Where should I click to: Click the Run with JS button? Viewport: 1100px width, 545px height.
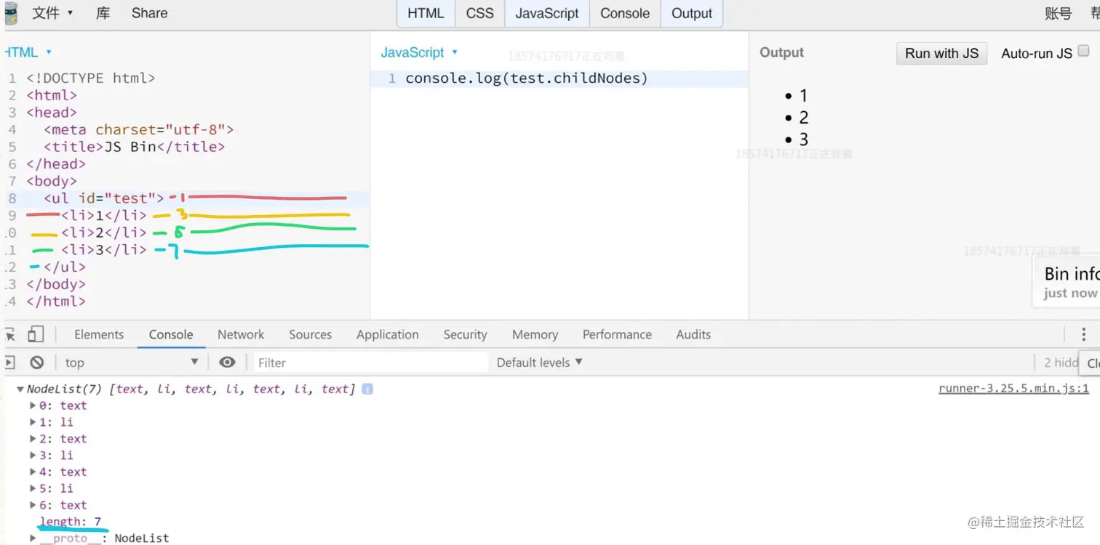click(x=941, y=53)
